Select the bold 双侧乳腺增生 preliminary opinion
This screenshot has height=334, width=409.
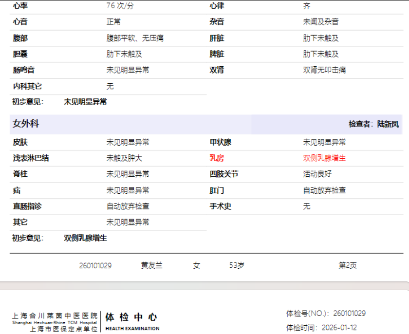pos(85,238)
